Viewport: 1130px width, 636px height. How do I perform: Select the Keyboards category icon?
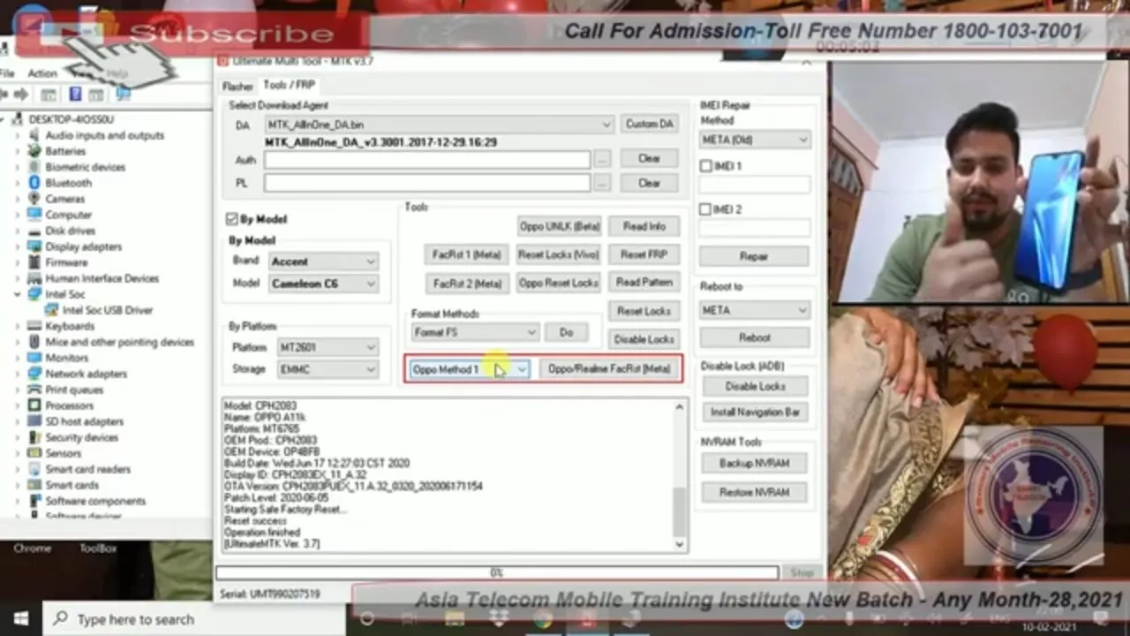pyautogui.click(x=34, y=326)
